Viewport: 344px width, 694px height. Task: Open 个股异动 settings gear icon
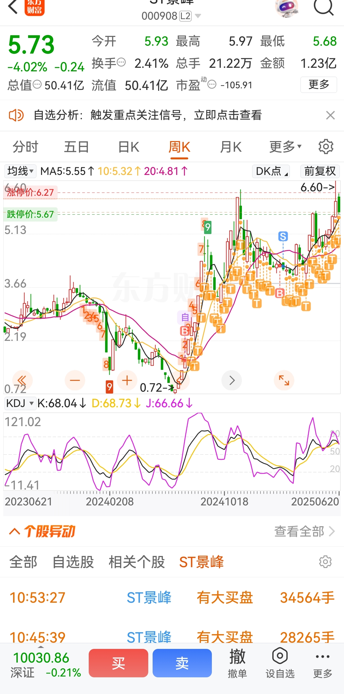pos(325,562)
